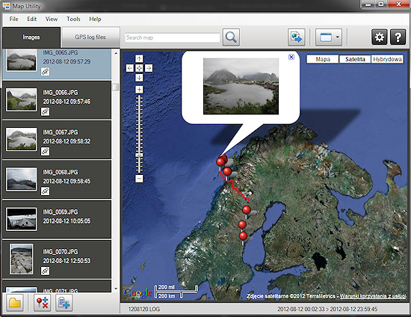Image resolution: width=411 pixels, height=317 pixels.
Task: Select the IMG_0068.JPG thumbnail
Action: pos(22,179)
